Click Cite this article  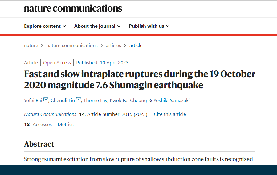tap(170, 114)
